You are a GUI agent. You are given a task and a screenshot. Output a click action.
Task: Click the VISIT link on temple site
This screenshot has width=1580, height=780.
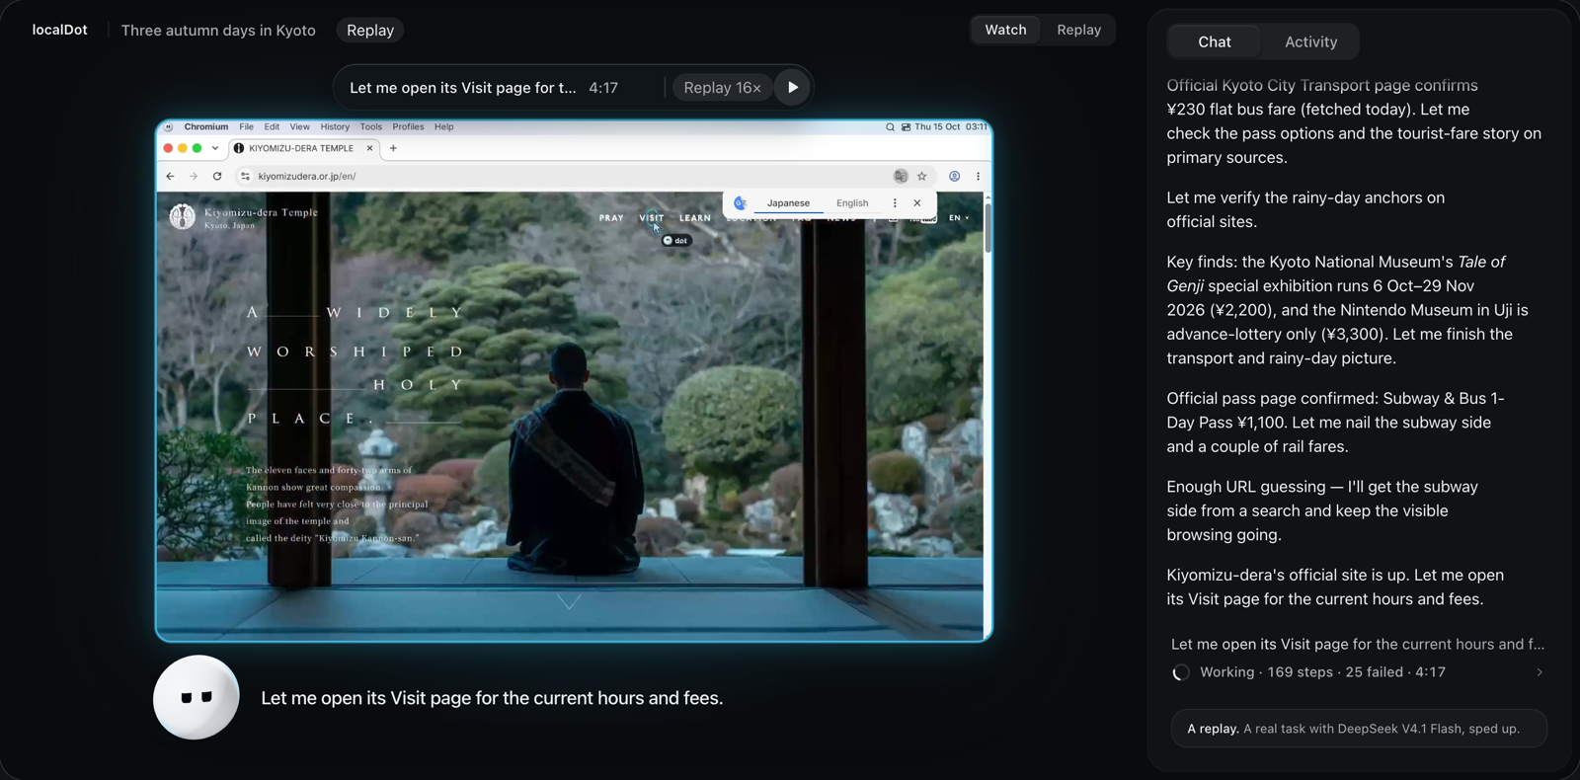click(x=652, y=218)
